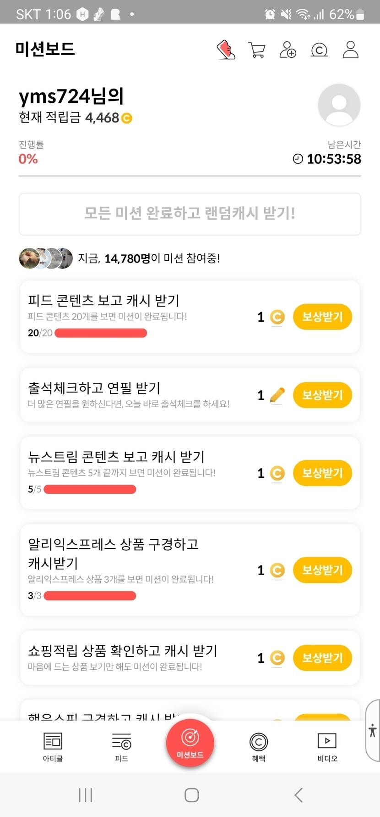Viewport: 380px width, 817px height.
Task: Open the shopping cart icon
Action: (x=257, y=50)
